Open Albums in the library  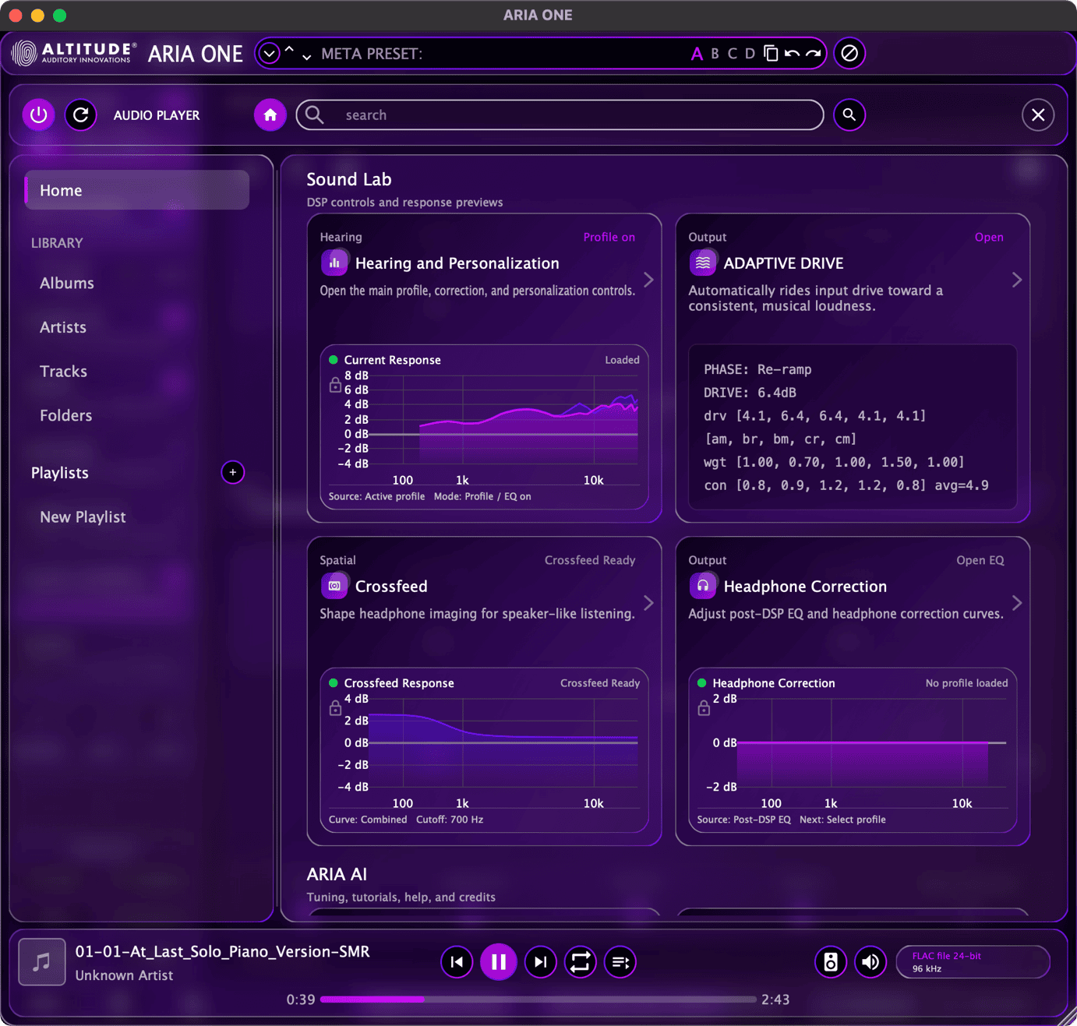click(67, 283)
